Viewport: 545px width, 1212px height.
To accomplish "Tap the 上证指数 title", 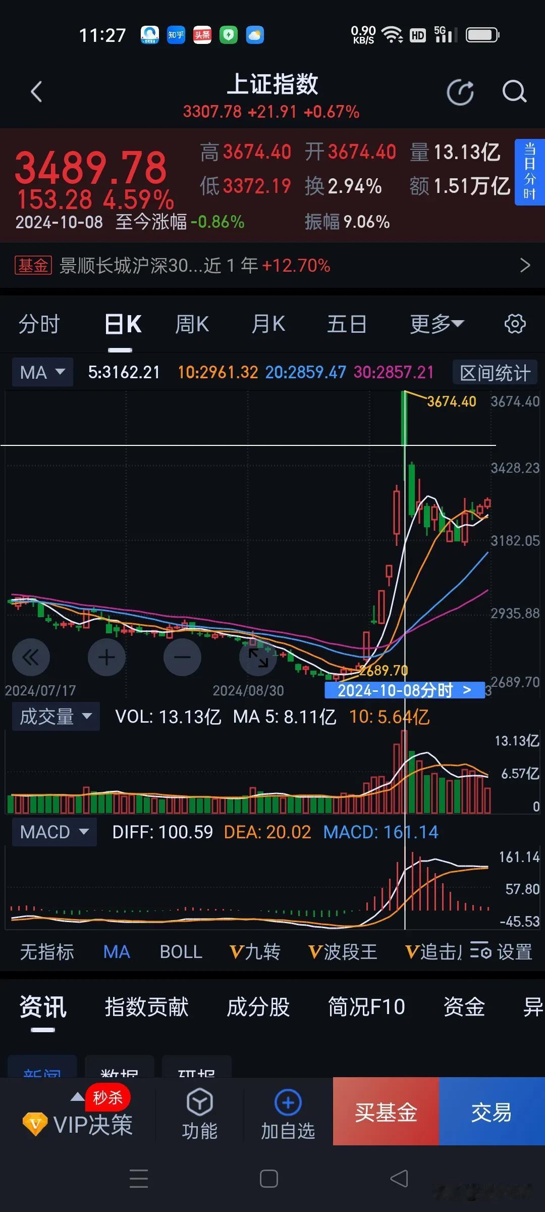I will 272,84.
